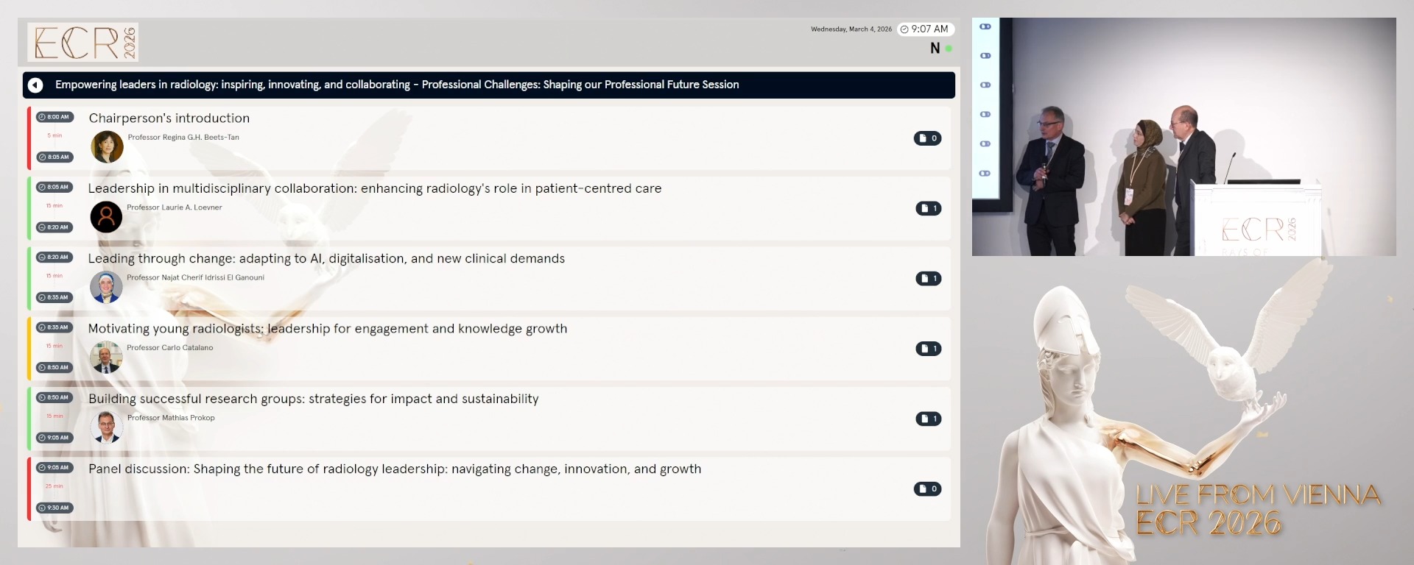The width and height of the screenshot is (1414, 565).
Task: Open documents for the AI digitalisation lecture
Action: click(929, 279)
